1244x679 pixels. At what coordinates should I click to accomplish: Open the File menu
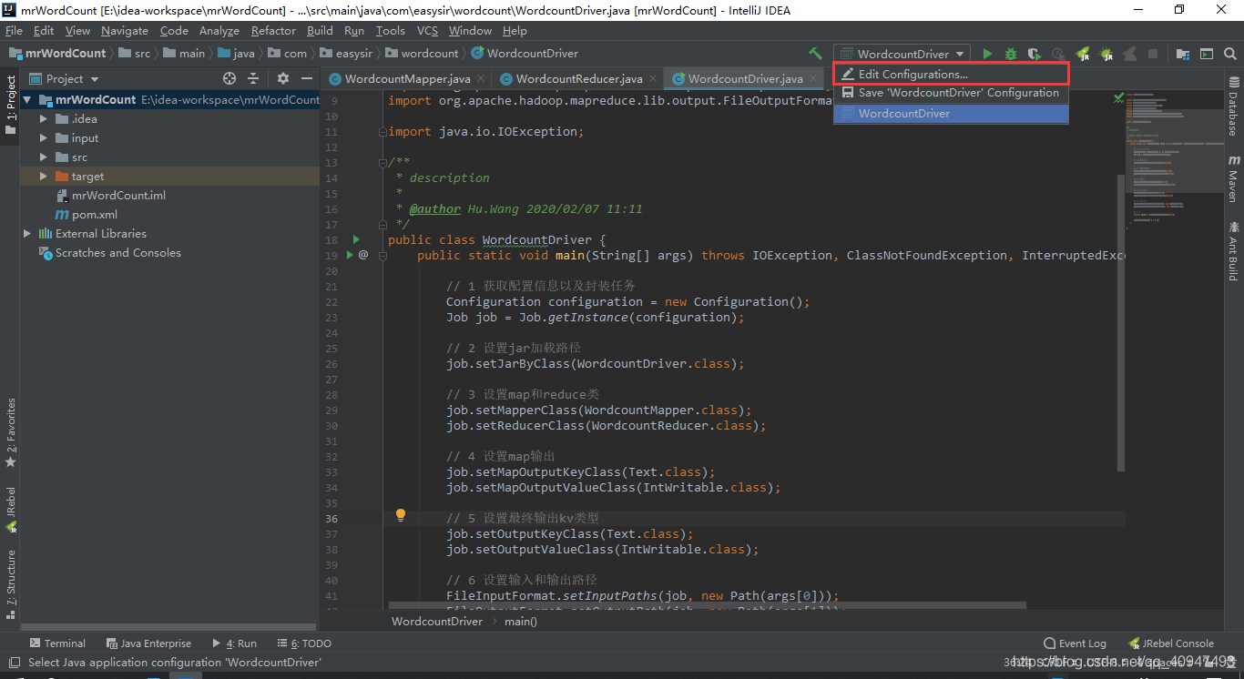tap(14, 30)
